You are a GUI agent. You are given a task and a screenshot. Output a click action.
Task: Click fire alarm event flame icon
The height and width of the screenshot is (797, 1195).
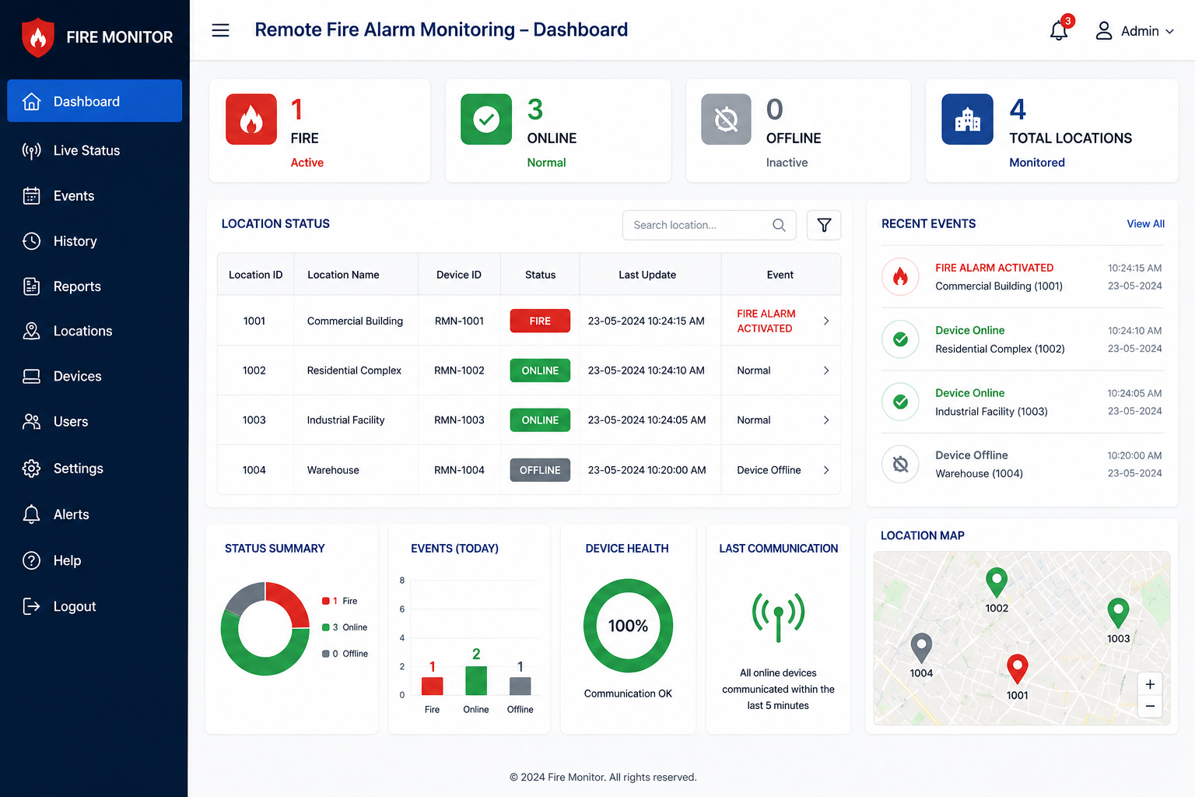click(x=900, y=276)
